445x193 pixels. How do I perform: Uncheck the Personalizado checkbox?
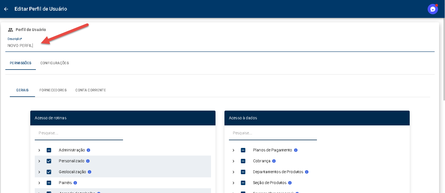click(49, 161)
